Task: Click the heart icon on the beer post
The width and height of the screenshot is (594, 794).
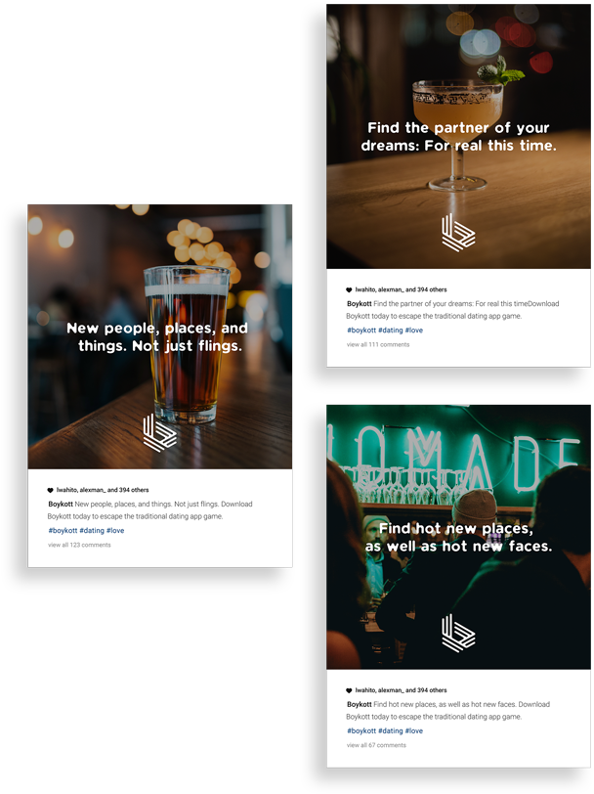Action: 50,490
